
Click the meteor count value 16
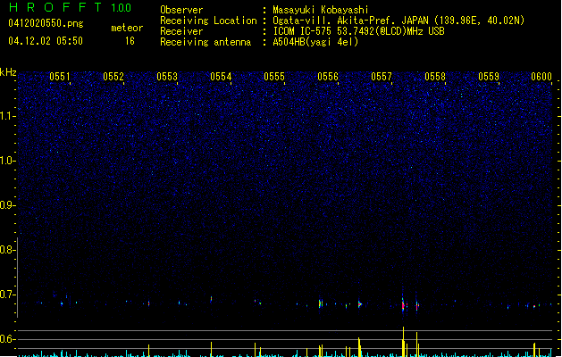coord(130,41)
